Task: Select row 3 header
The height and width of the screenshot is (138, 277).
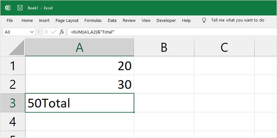Action: tap(13, 103)
